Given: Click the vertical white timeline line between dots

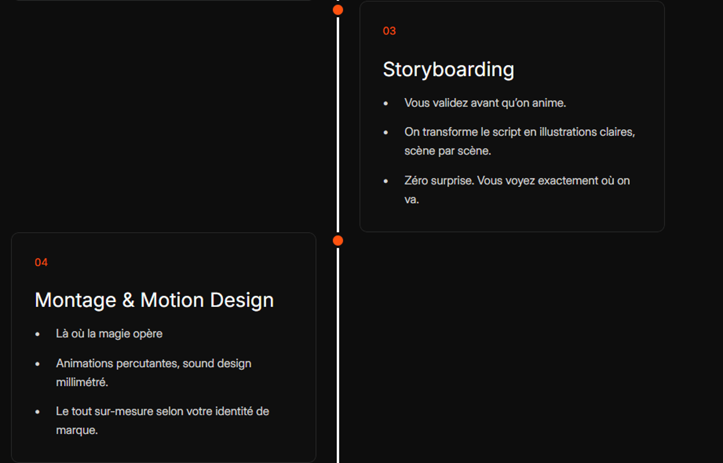Looking at the screenshot, I should 338,124.
